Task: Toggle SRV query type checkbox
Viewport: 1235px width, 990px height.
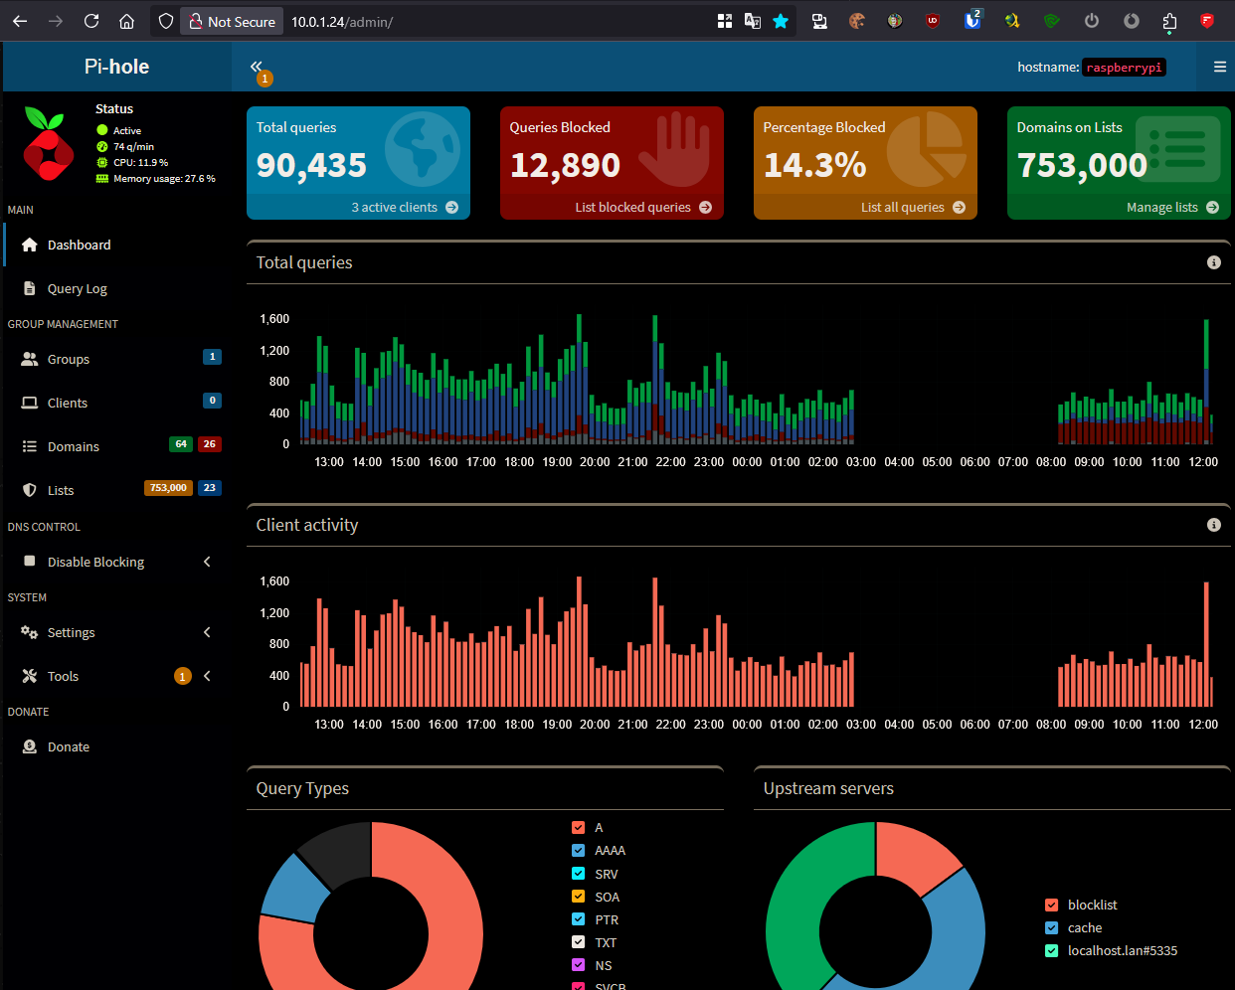Action: pyautogui.click(x=579, y=874)
